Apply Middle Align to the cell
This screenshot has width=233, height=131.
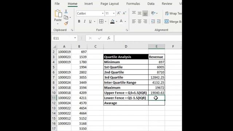[139, 13]
